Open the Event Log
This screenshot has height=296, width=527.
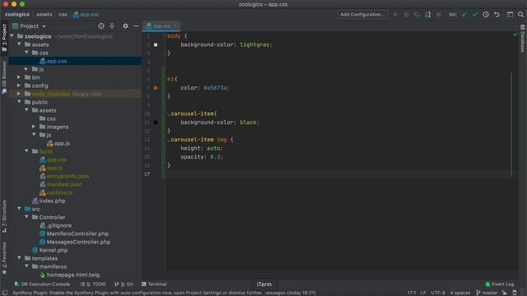[x=500, y=284]
